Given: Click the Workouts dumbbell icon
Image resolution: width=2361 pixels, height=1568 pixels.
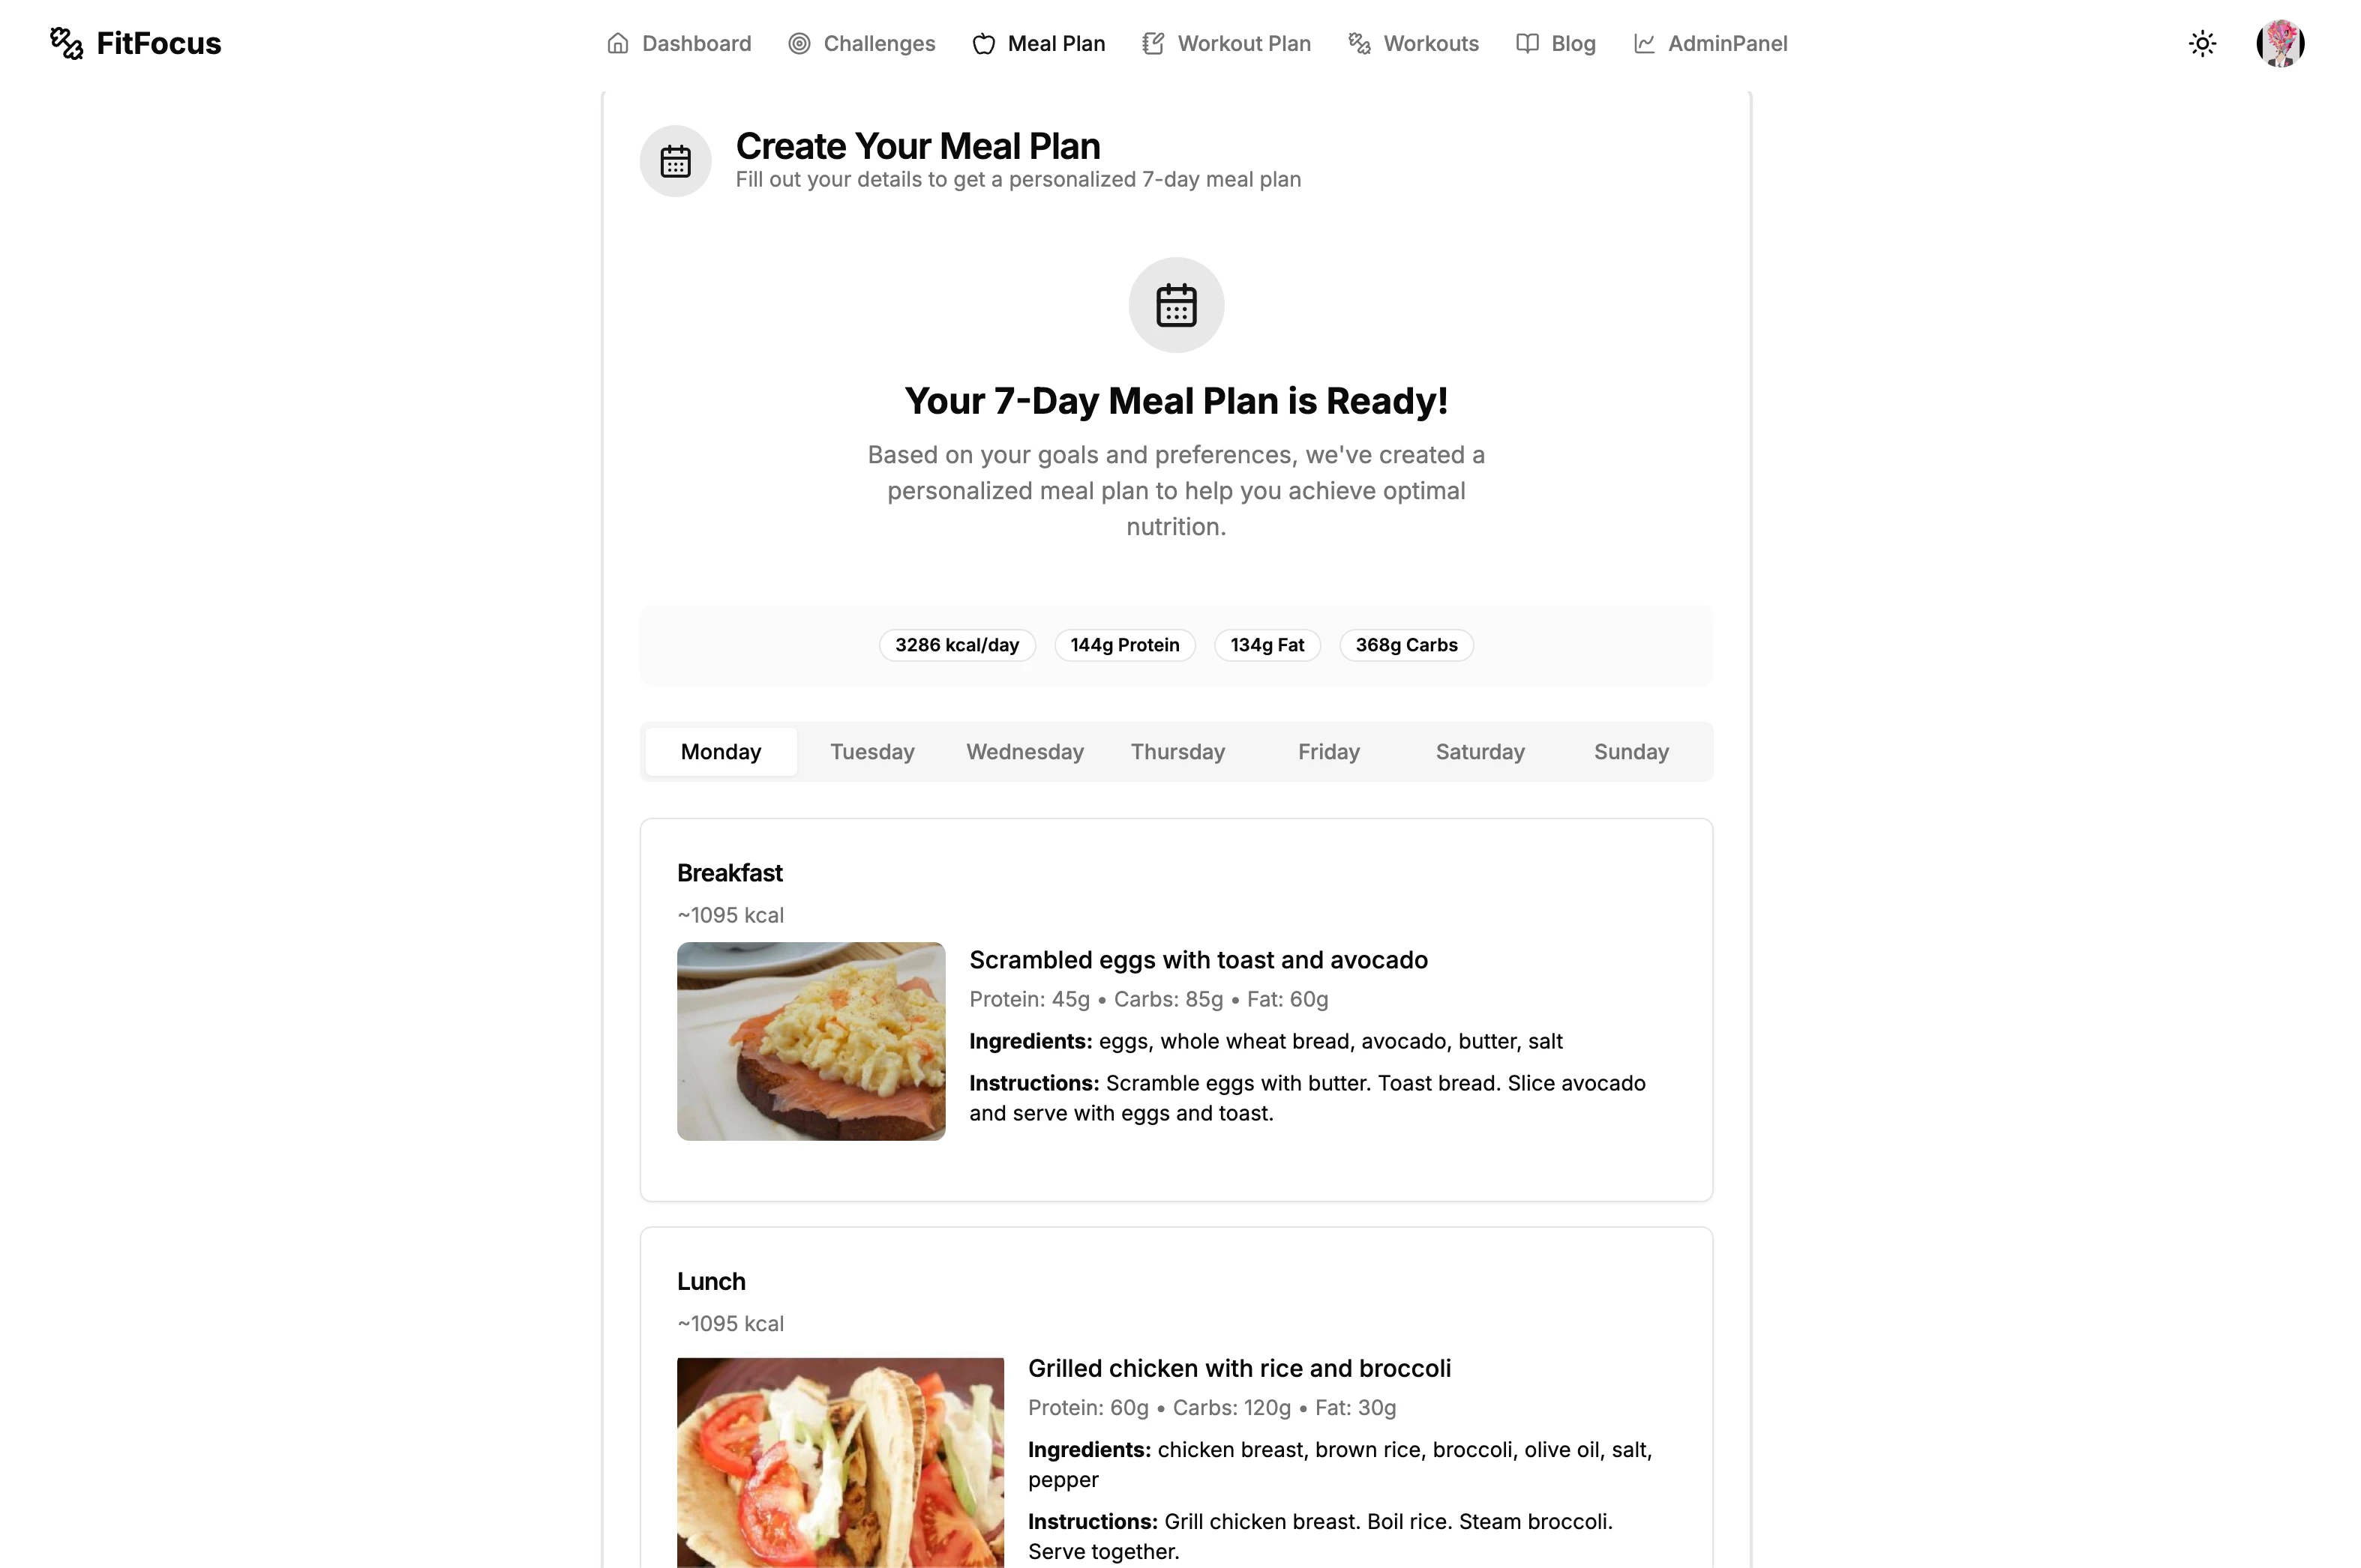Looking at the screenshot, I should coord(1360,43).
